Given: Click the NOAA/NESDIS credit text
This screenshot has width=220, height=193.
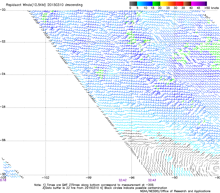Looking at the screenshot, I should 175,191.
